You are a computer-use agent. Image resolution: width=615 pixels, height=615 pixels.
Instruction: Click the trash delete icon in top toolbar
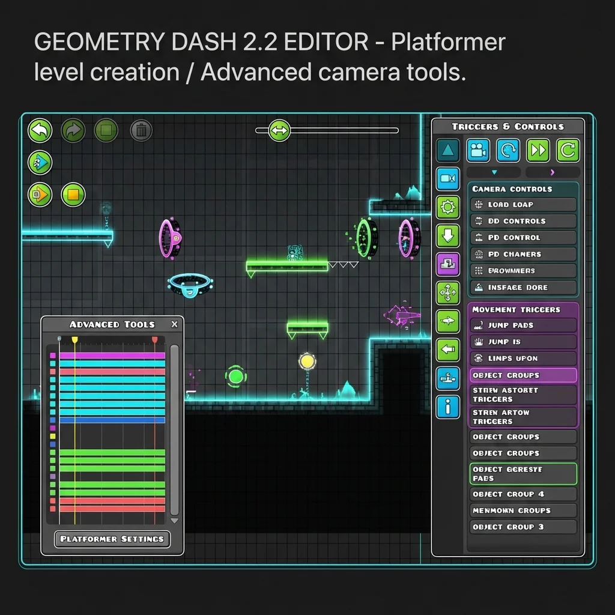[141, 131]
